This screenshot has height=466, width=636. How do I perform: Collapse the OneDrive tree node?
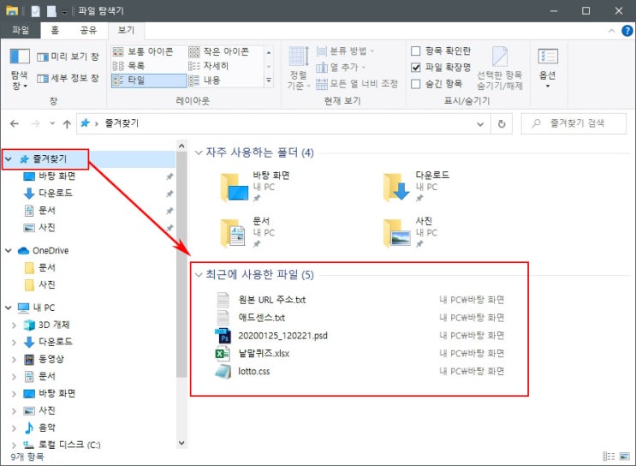9,250
